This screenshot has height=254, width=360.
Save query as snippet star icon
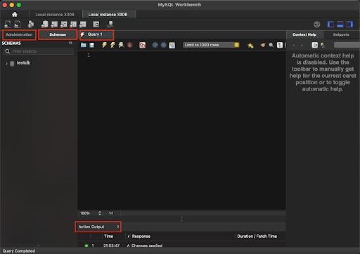pyautogui.click(x=250, y=45)
